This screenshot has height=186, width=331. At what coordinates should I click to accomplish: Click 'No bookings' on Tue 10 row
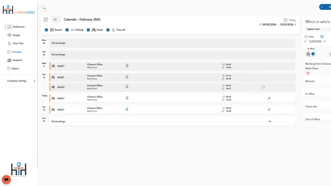[58, 55]
